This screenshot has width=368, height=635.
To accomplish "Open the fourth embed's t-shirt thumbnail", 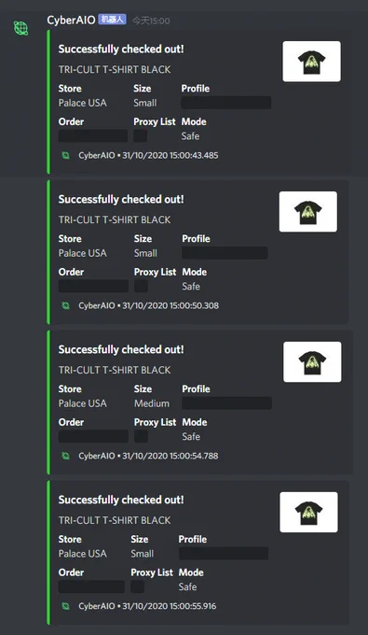I will pos(308,513).
